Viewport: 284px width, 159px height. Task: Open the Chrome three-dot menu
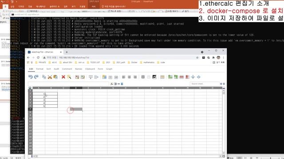(224, 57)
